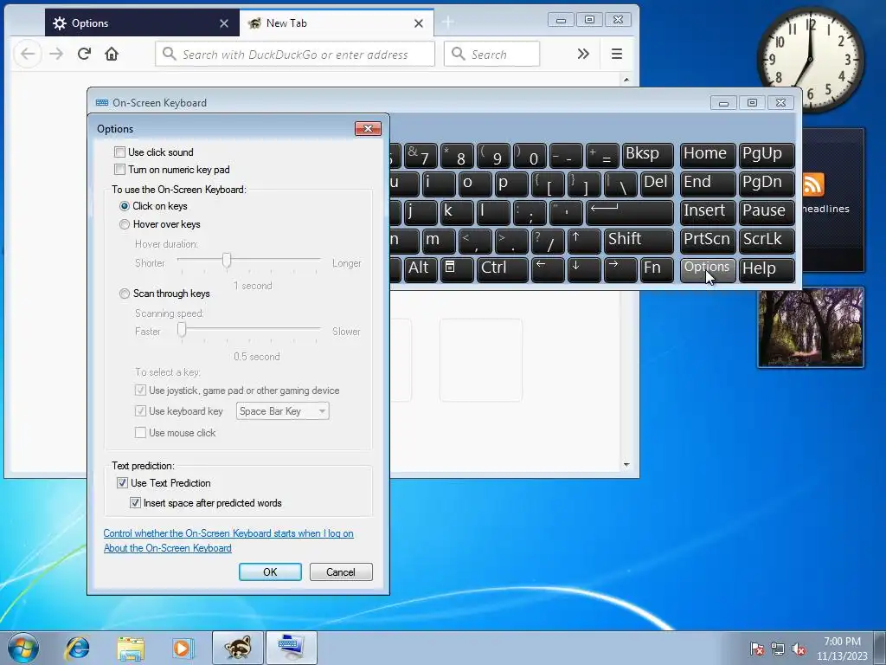Image resolution: width=886 pixels, height=665 pixels.
Task: Click the Action Center flag tray icon
Action: tap(756, 649)
